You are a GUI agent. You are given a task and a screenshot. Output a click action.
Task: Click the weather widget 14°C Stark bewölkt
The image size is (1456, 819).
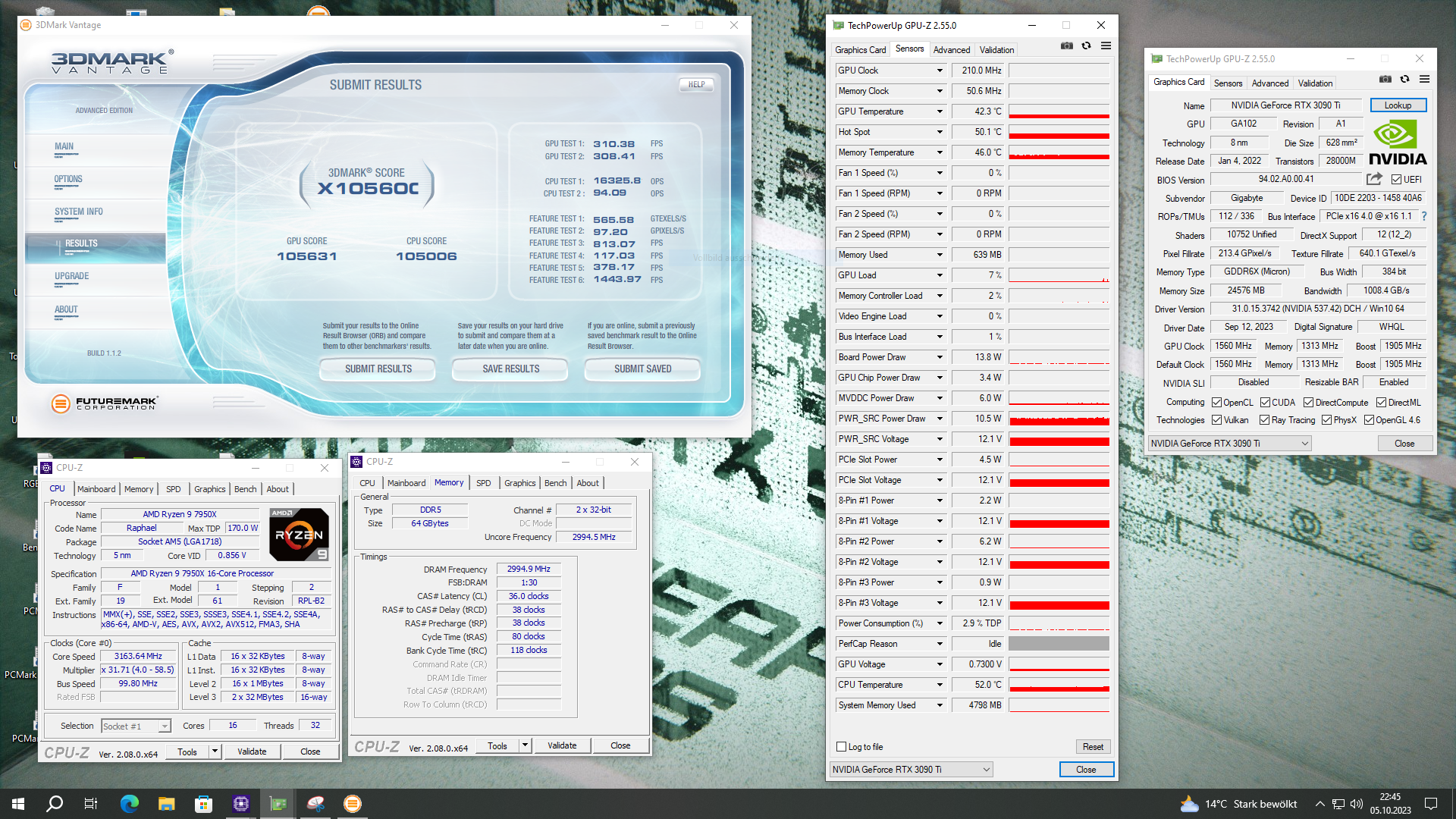click(1238, 804)
